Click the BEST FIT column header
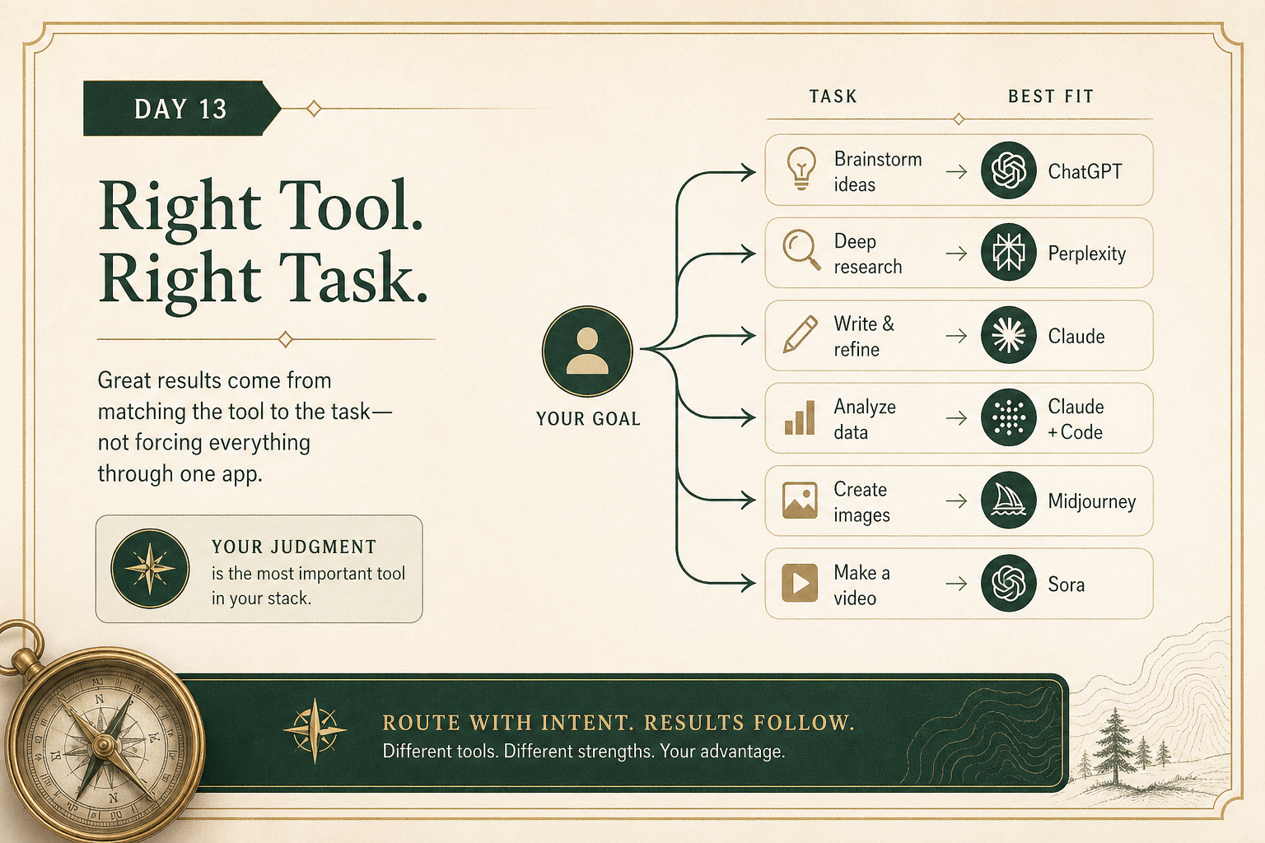1265x843 pixels. (x=1051, y=96)
